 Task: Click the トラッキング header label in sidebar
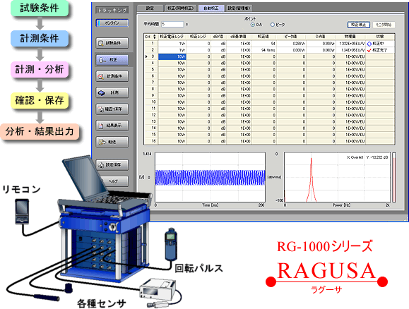pos(112,11)
